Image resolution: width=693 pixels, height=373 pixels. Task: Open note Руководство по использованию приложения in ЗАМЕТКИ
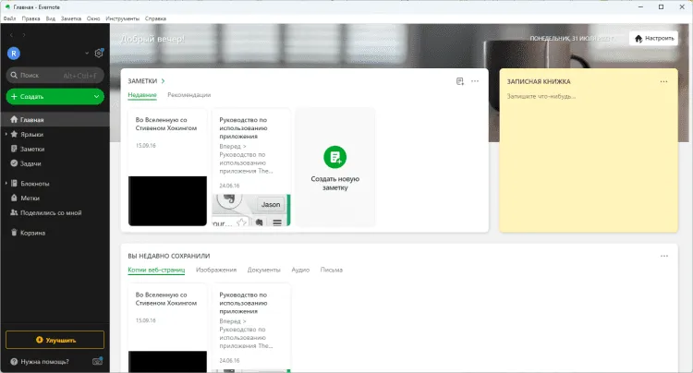(251, 167)
